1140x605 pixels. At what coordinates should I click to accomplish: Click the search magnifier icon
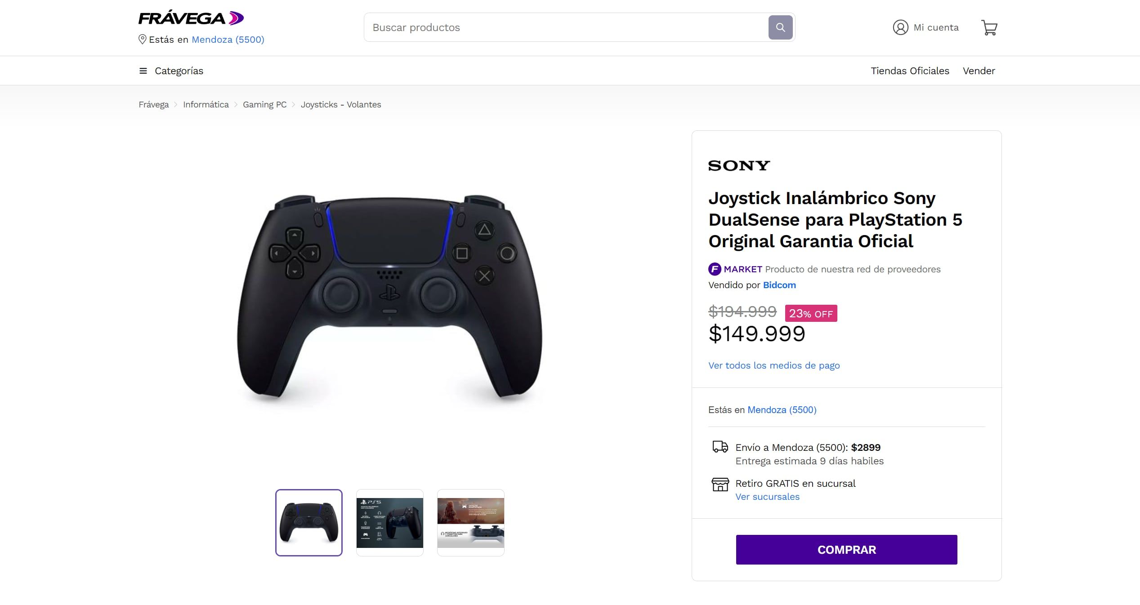tap(781, 27)
